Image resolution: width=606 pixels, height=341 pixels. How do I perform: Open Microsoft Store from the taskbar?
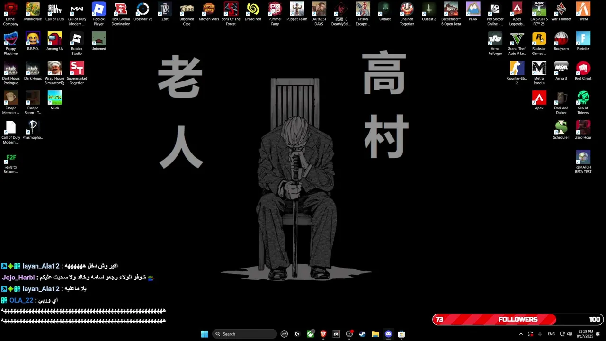click(401, 334)
